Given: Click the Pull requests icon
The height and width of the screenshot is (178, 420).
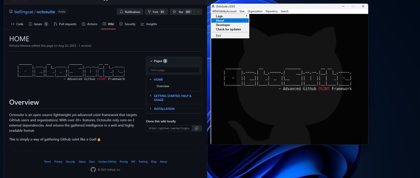Looking at the screenshot, I should coord(55,24).
